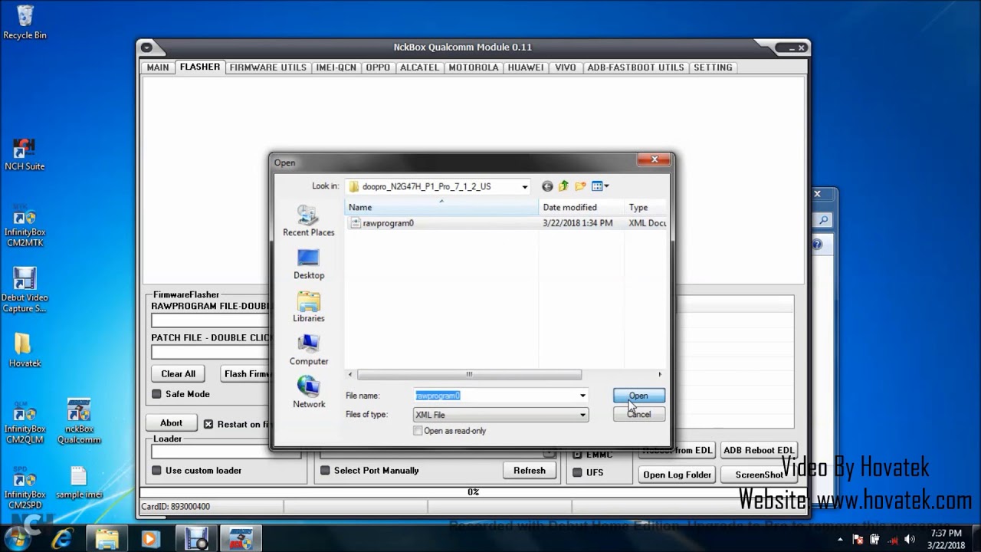Tick Open as read-only checkbox

point(418,431)
